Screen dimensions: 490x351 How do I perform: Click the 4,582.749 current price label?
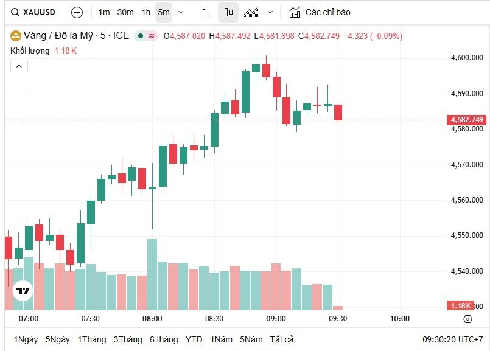point(466,120)
